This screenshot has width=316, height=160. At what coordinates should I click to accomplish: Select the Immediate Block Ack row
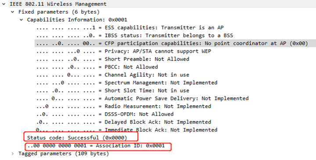click(127, 130)
